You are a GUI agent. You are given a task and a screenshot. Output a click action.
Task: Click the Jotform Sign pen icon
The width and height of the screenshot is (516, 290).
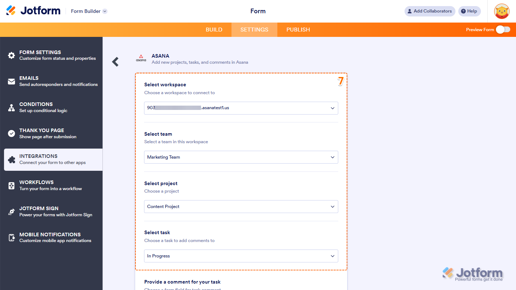click(11, 211)
